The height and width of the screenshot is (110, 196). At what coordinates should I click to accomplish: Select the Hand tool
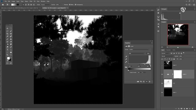[x=11, y=52]
